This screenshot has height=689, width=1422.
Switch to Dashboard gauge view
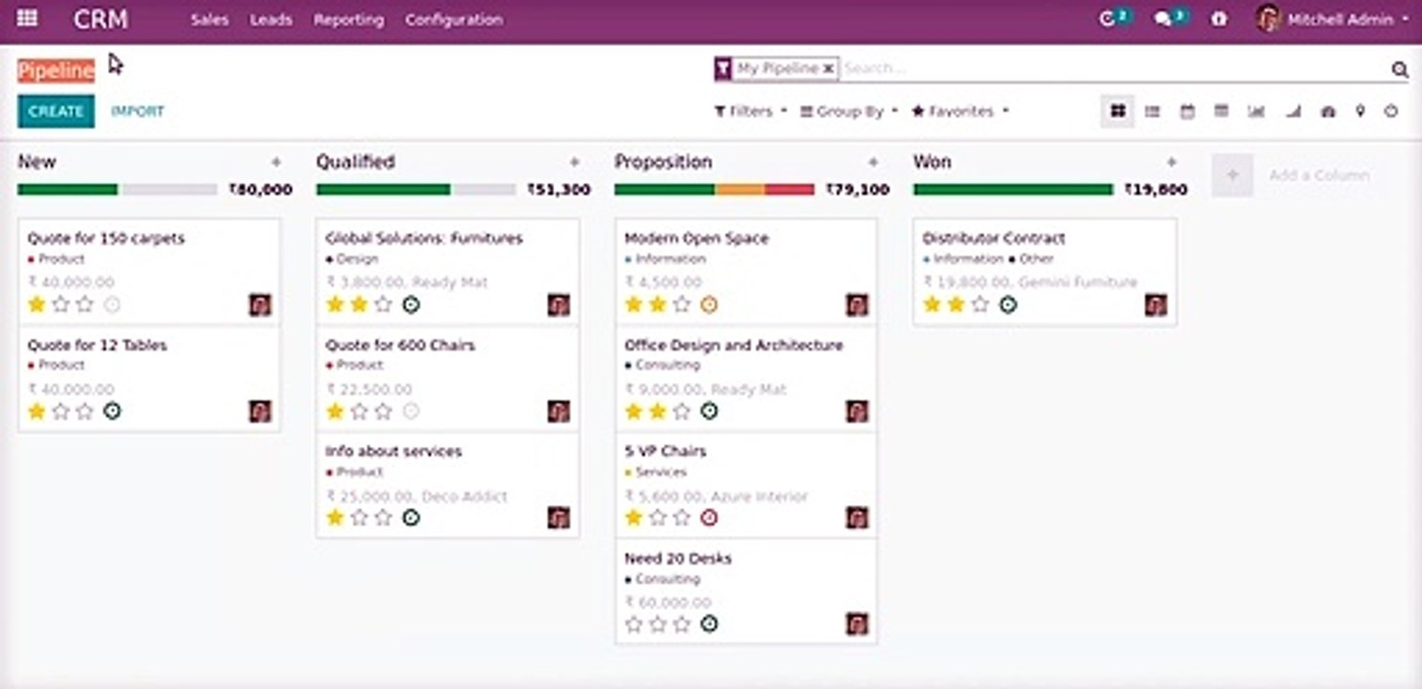click(1327, 111)
